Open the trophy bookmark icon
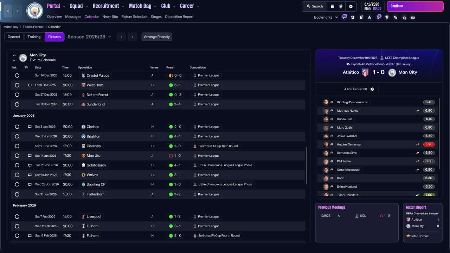Screen dimensions: 450x253 [x=387, y=17]
